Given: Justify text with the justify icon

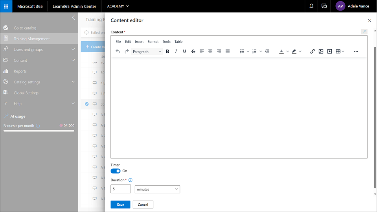Looking at the screenshot, I should 228,52.
